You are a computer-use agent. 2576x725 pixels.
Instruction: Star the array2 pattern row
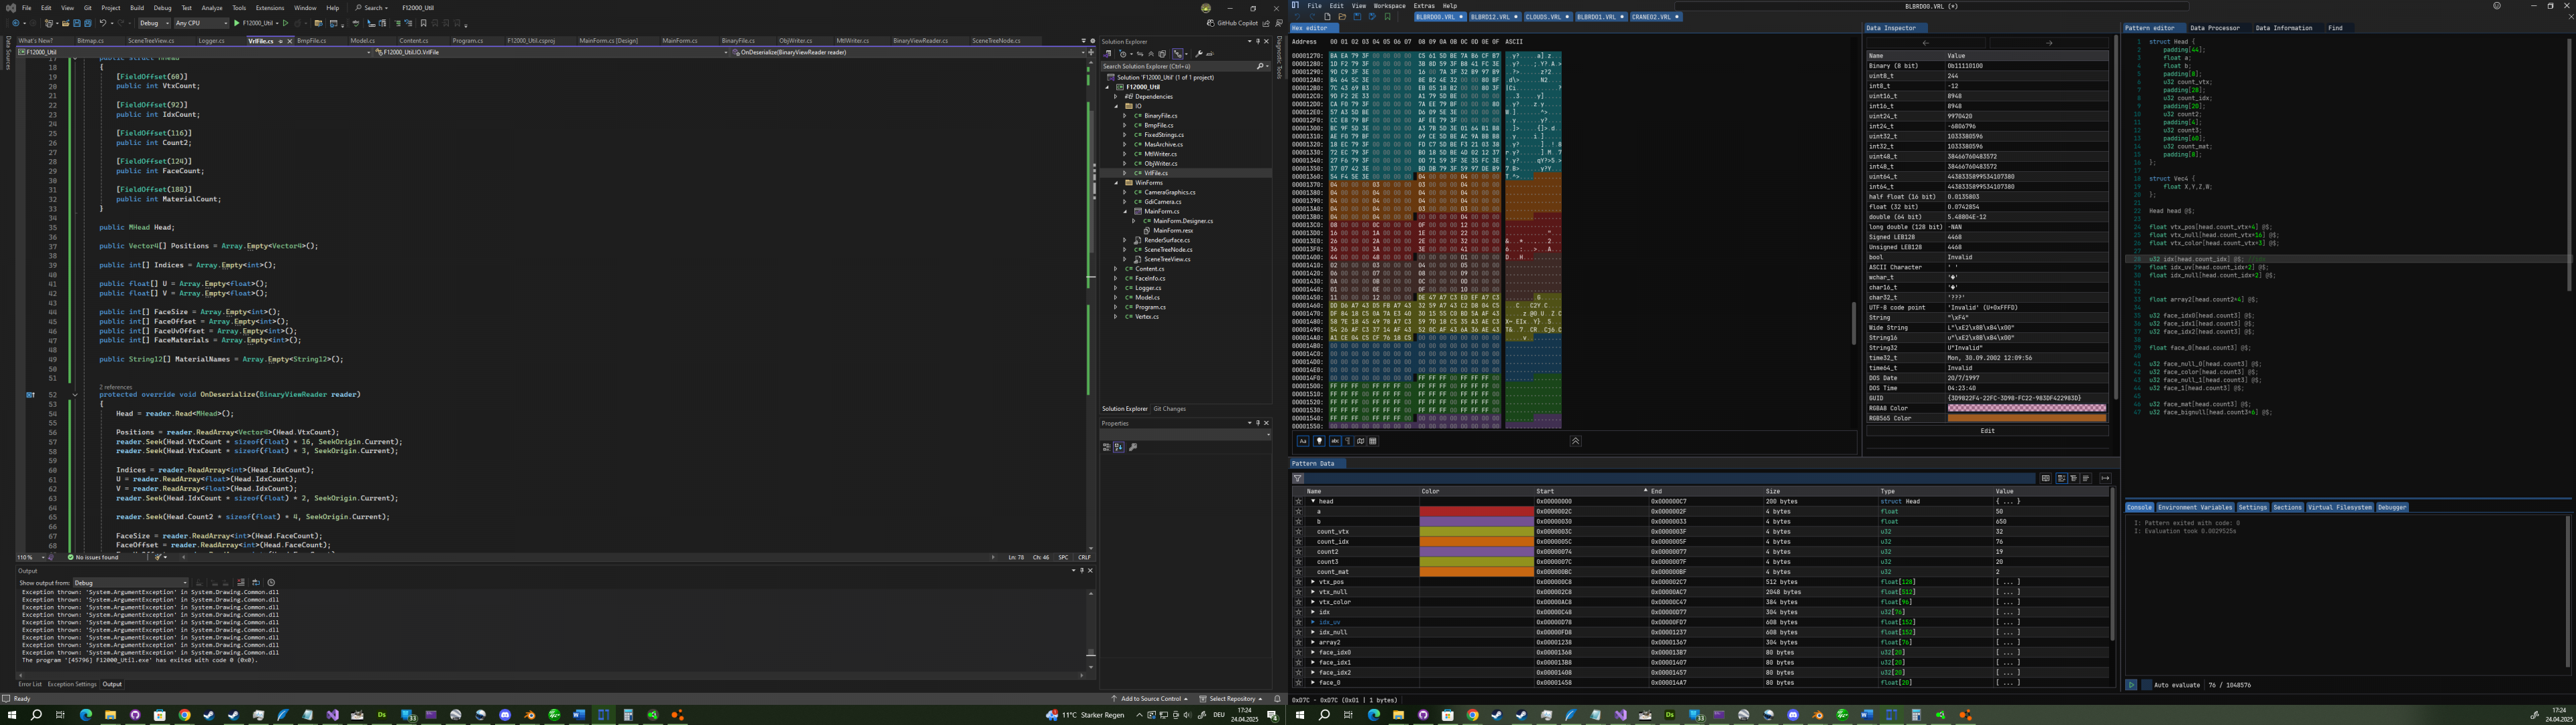coord(1299,642)
